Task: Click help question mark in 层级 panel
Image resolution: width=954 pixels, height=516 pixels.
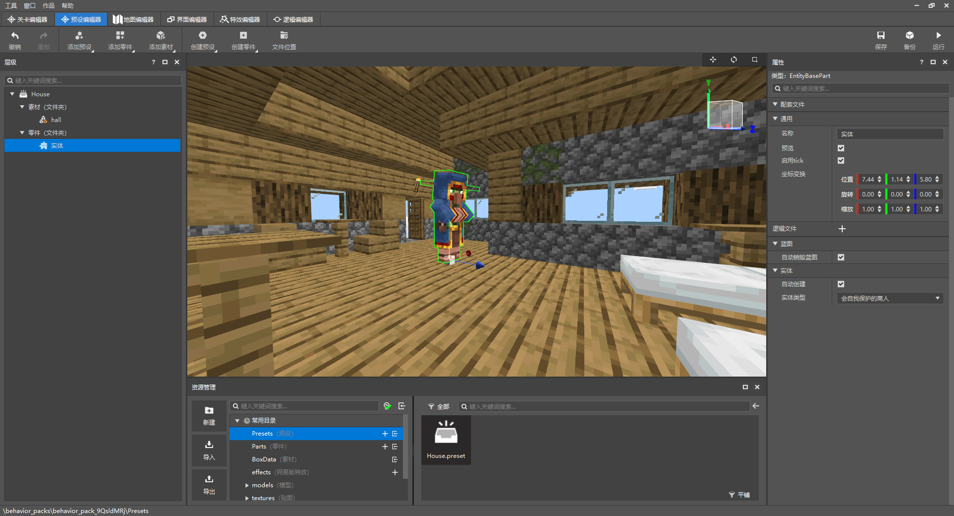Action: [154, 62]
